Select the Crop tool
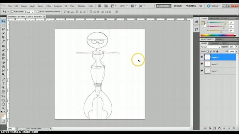The height and width of the screenshot is (134, 239). click(x=3, y=37)
